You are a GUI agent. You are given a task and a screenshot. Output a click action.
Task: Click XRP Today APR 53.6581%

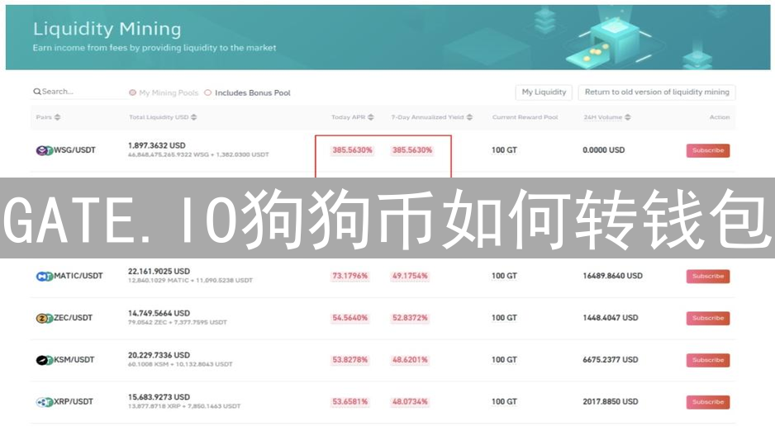click(x=350, y=402)
